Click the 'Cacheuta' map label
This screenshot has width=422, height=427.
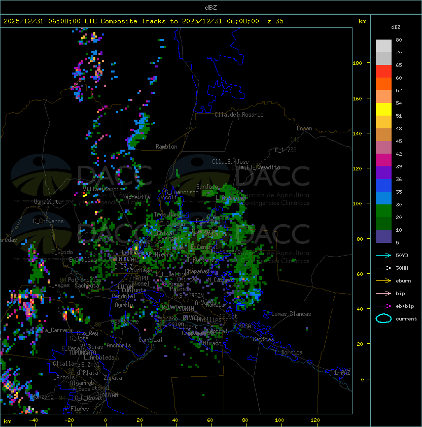pyautogui.click(x=87, y=286)
